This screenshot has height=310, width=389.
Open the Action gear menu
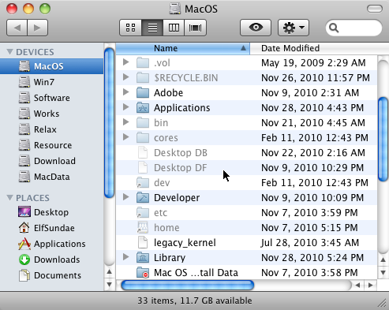click(294, 28)
